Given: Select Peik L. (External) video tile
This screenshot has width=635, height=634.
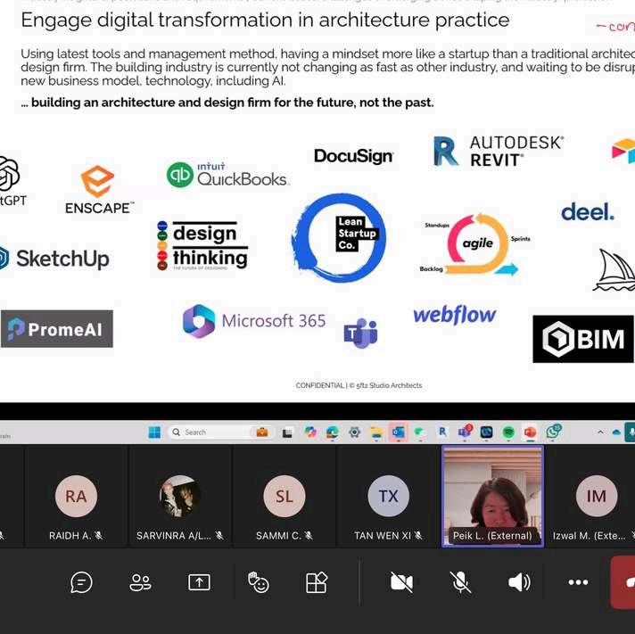Looking at the screenshot, I should point(492,497).
